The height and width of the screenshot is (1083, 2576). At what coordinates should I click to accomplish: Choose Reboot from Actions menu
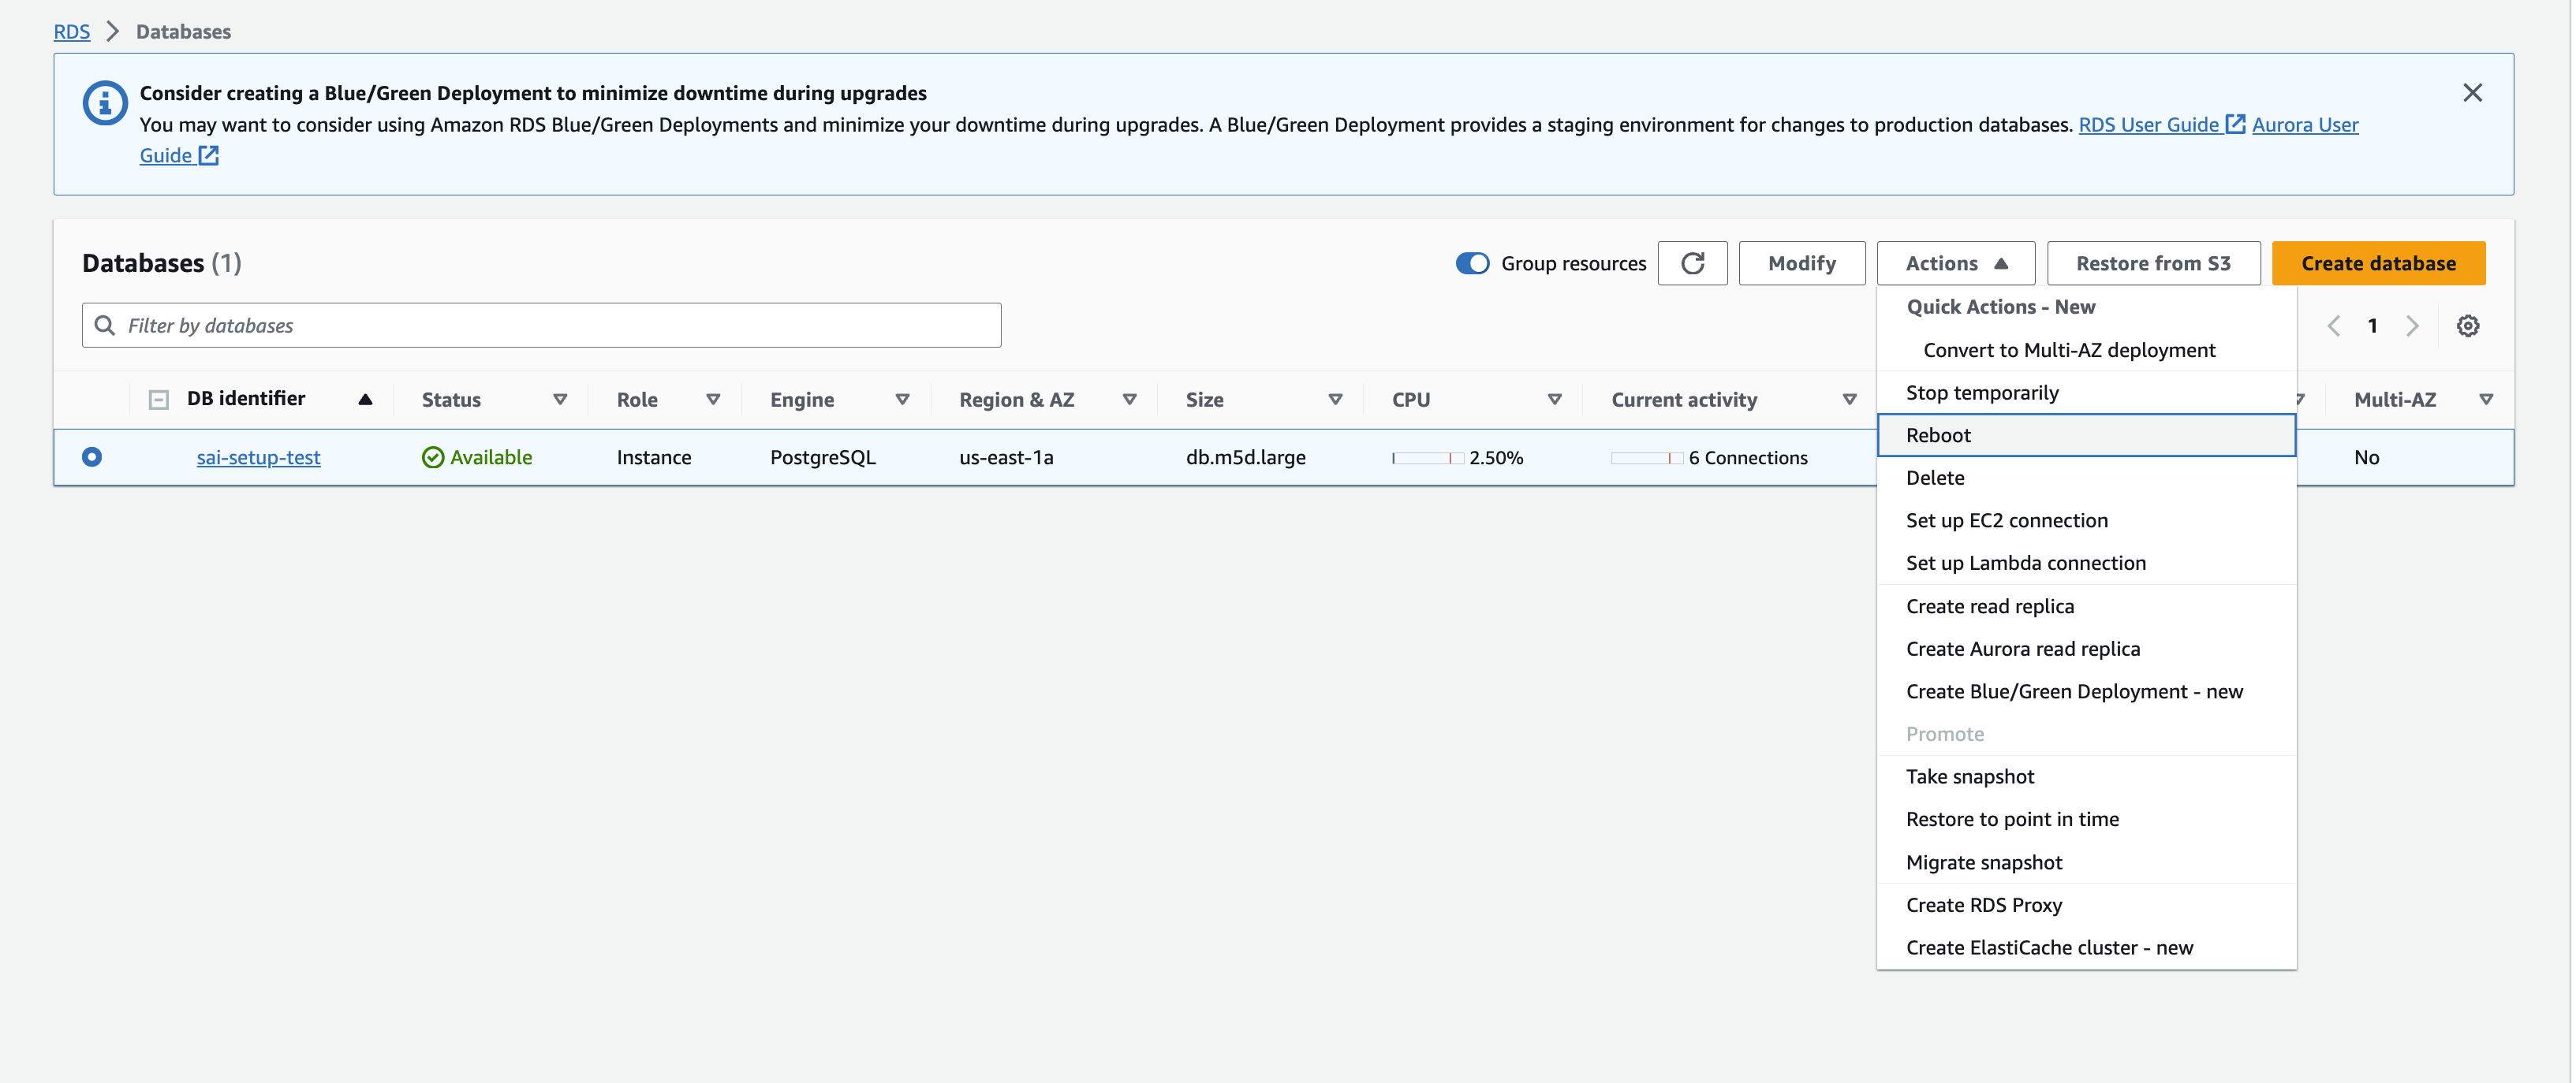click(1937, 436)
